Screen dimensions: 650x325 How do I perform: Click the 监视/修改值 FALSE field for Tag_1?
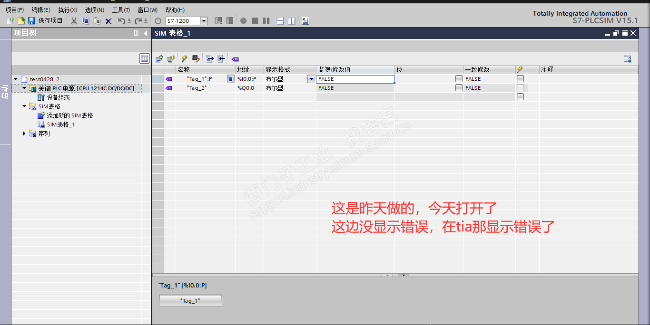point(355,79)
